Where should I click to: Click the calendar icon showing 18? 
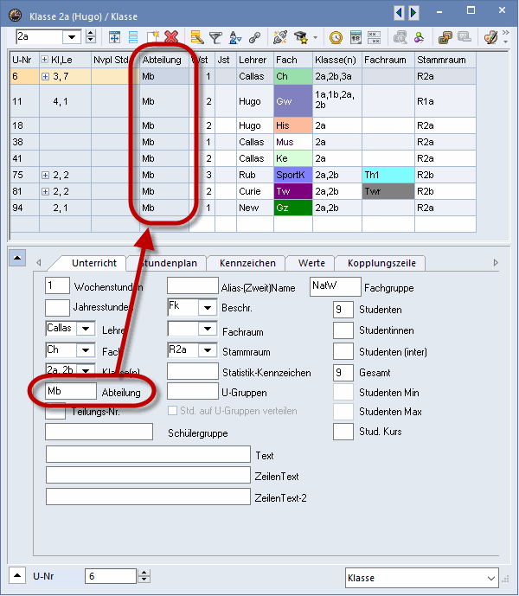[356, 37]
